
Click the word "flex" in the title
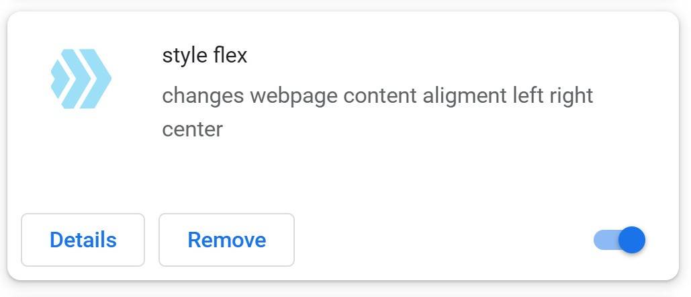230,55
